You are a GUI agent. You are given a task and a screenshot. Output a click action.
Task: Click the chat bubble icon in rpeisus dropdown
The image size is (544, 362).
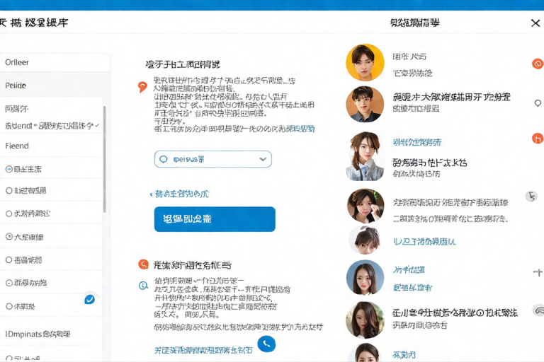164,159
